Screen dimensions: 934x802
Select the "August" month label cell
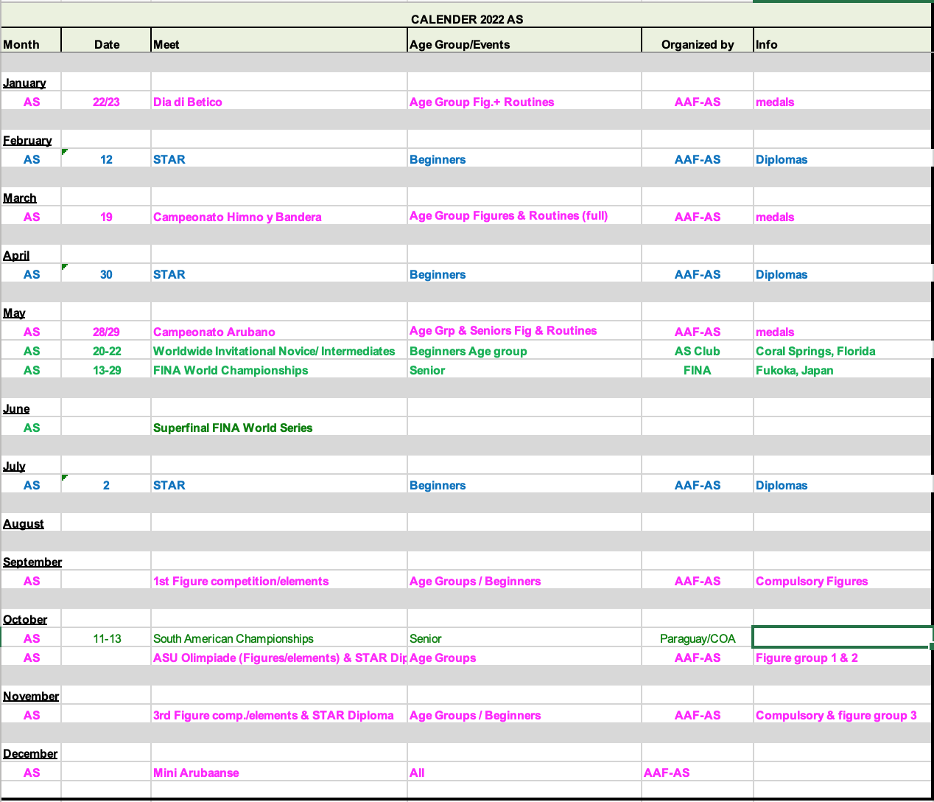(x=24, y=523)
